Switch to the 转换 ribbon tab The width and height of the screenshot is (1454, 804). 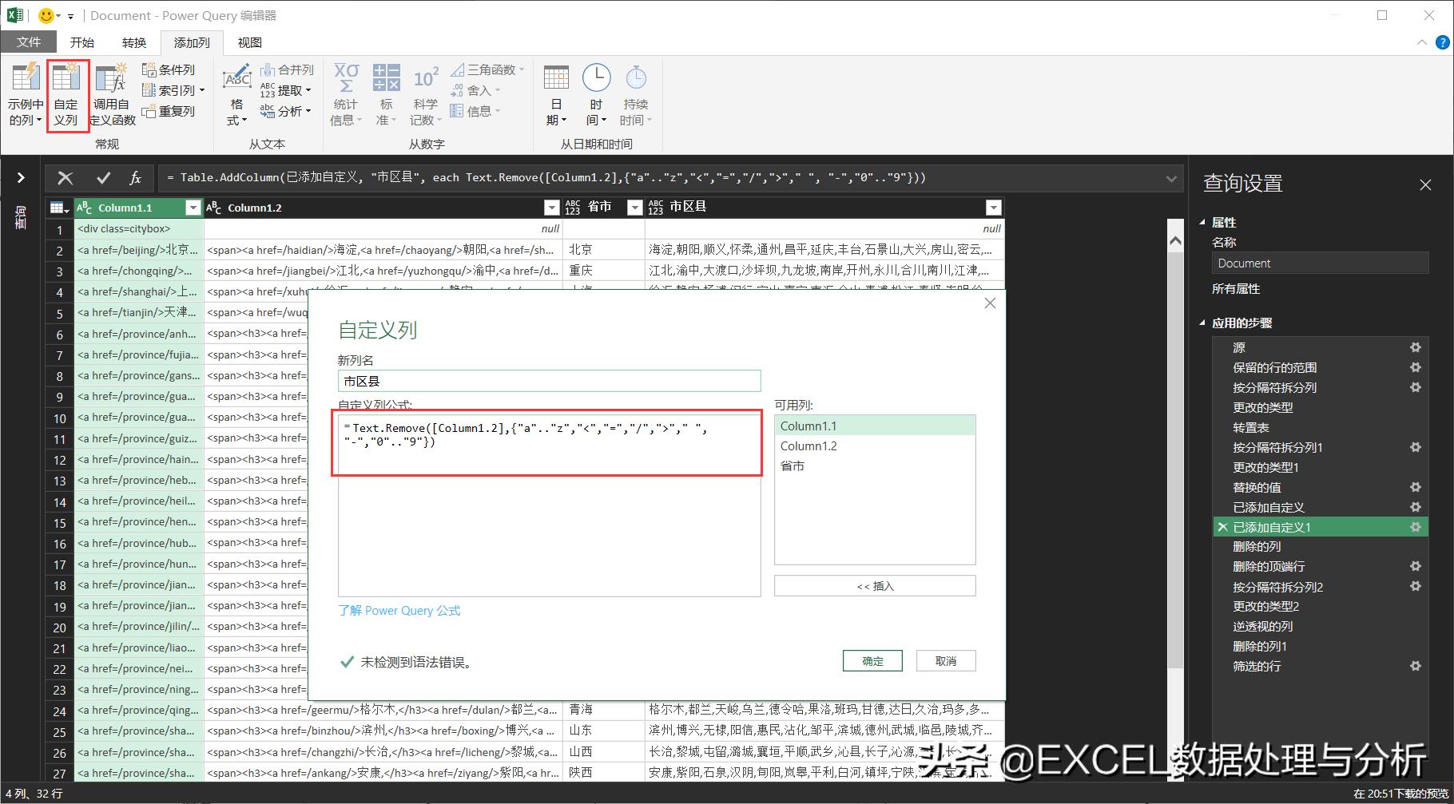coord(134,42)
